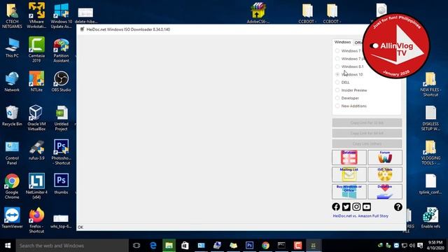Select the OBS Studio desktop shortcut
Viewport: 448px width, 252px height.
coord(61,82)
